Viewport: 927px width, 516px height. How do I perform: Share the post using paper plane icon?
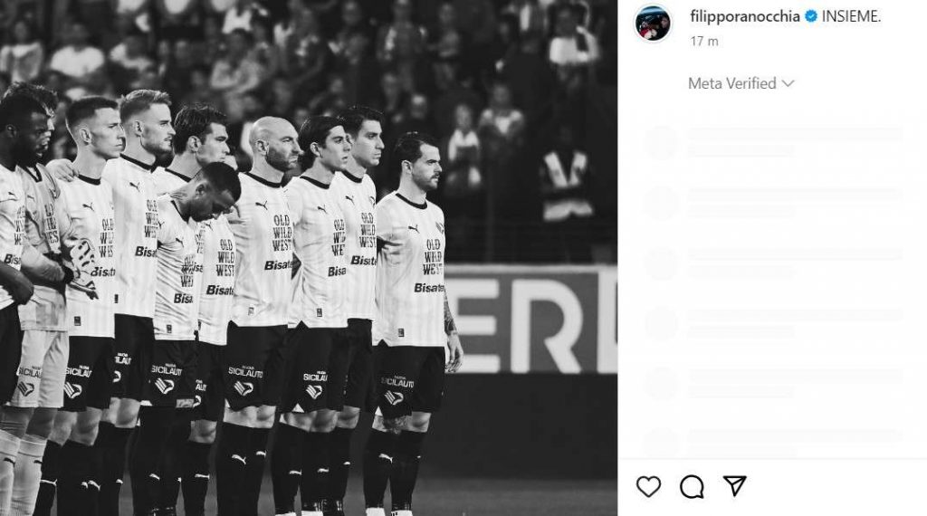pyautogui.click(x=734, y=486)
